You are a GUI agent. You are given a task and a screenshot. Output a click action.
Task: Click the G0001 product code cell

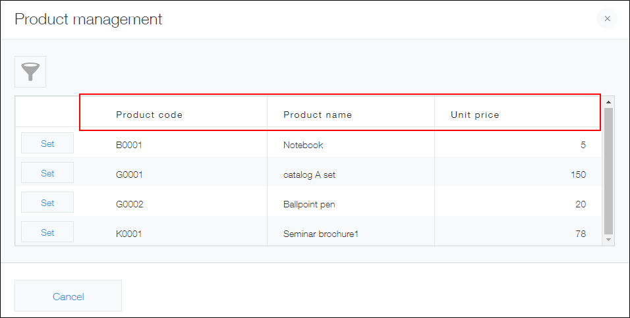click(129, 174)
